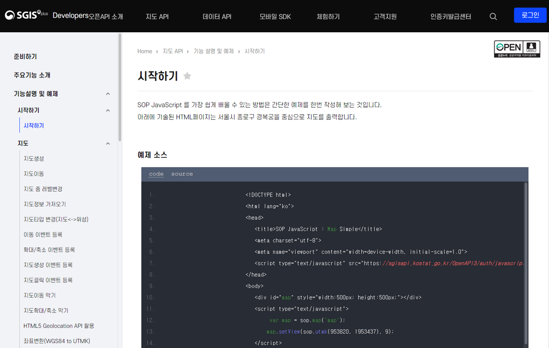Collapse the 기능설명 및 예제 section chevron

(108, 94)
